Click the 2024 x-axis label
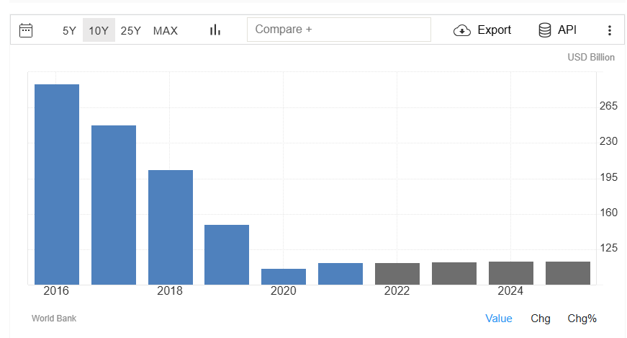 [x=510, y=290]
